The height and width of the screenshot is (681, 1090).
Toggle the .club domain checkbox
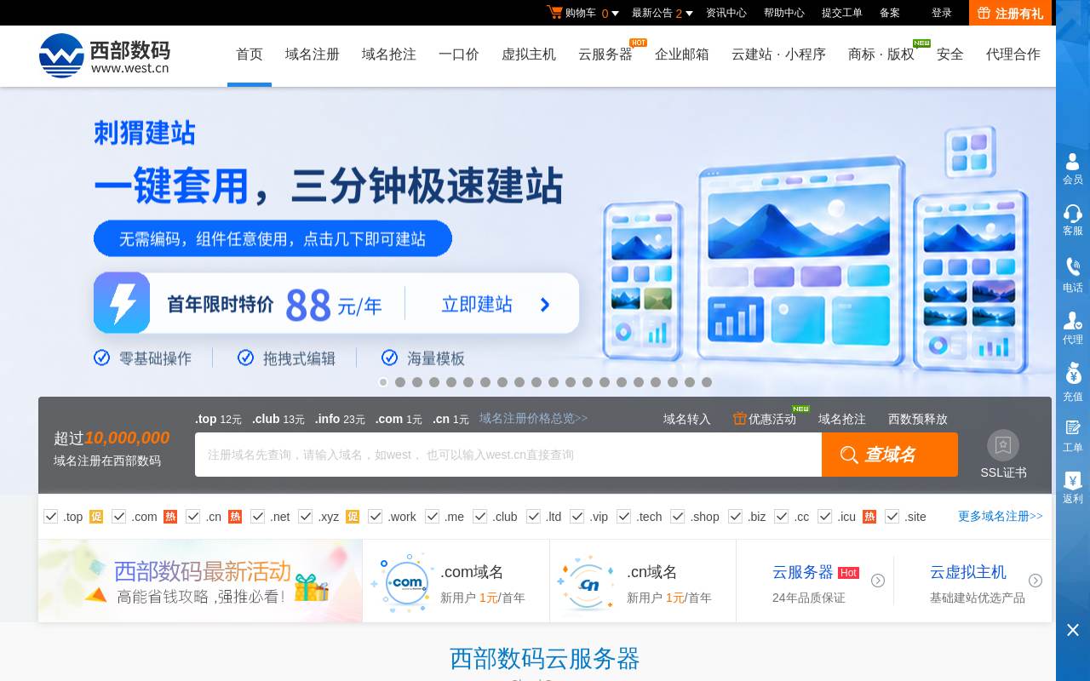tap(480, 516)
